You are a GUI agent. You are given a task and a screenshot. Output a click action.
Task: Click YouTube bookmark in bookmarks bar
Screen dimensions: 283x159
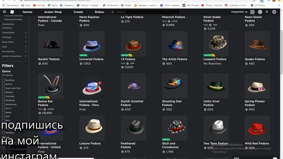39,5
